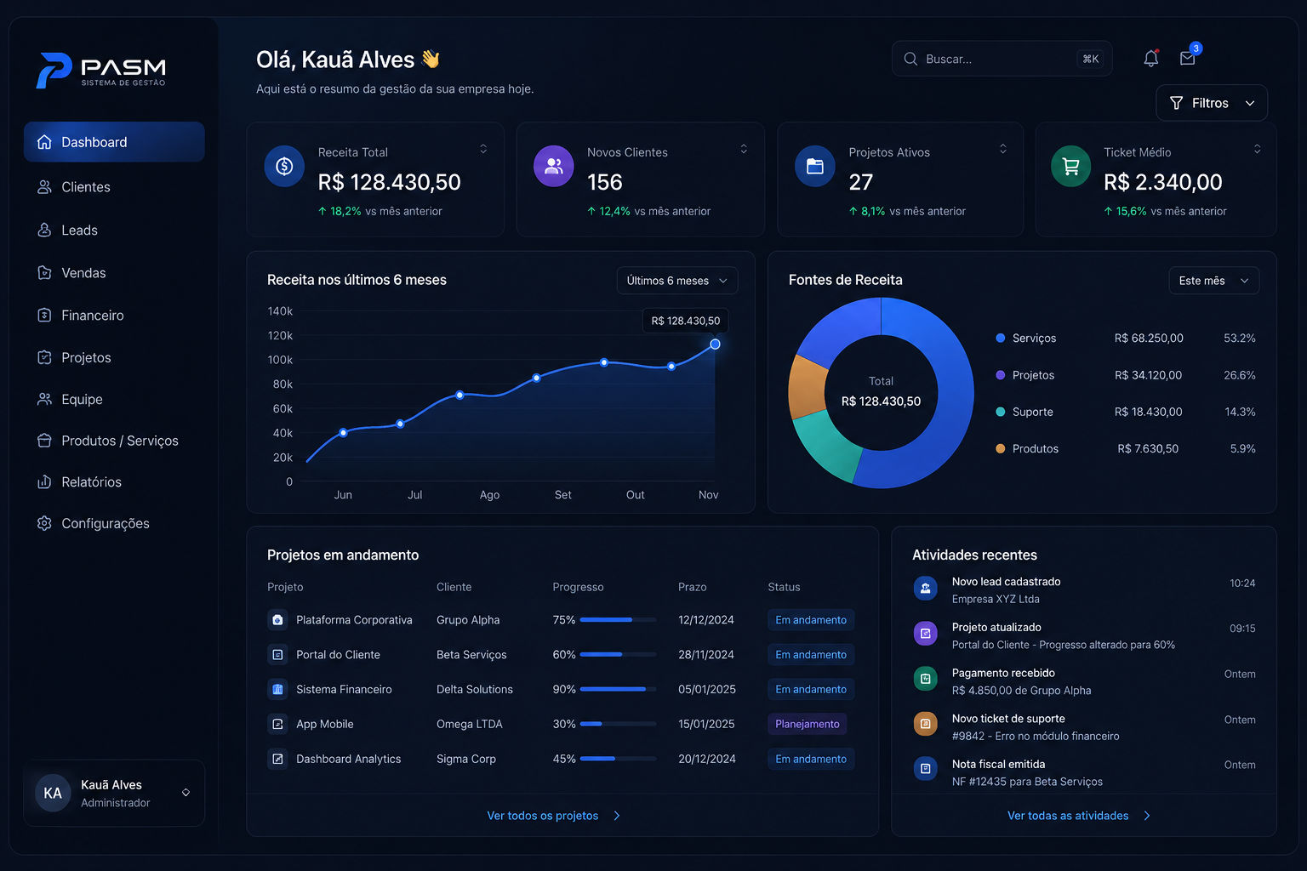The height and width of the screenshot is (871, 1307).
Task: Expand the Receita Total card chevrons
Action: (x=483, y=149)
